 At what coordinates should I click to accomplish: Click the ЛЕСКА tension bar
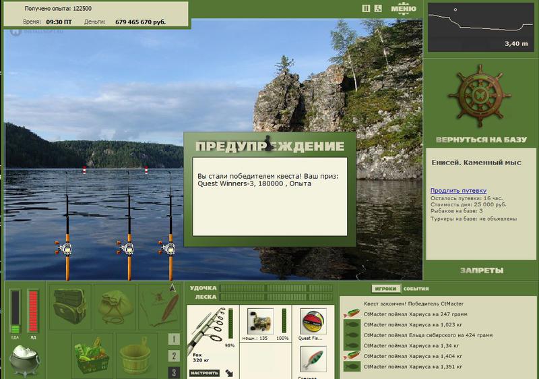point(277,297)
